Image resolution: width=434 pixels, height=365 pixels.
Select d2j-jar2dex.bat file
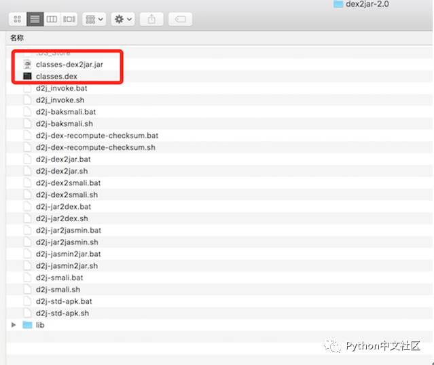click(x=63, y=207)
